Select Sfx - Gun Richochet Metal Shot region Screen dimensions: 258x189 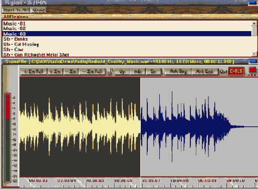point(36,55)
